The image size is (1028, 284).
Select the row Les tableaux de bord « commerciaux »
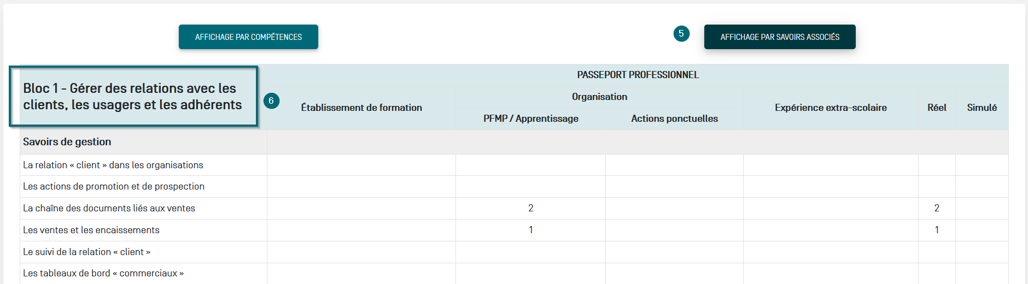103,273
